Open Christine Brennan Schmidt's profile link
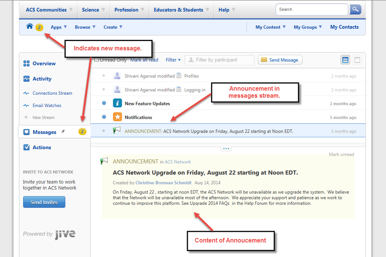The height and width of the screenshot is (257, 386). pyautogui.click(x=163, y=182)
